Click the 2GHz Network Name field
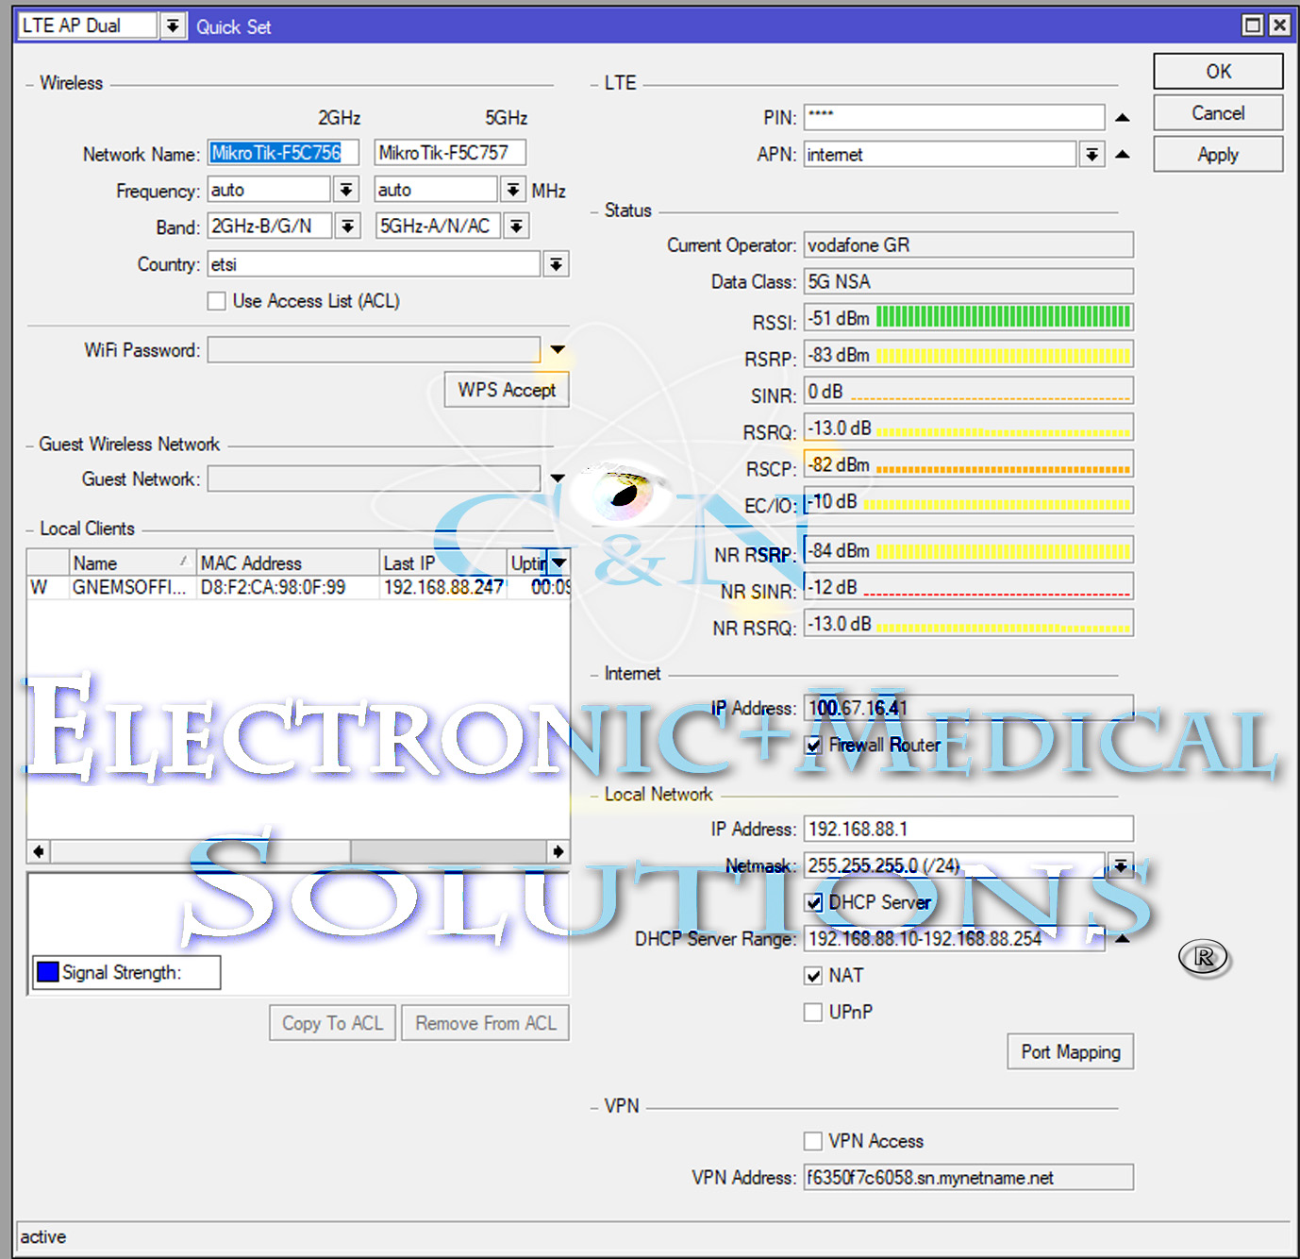This screenshot has height=1259, width=1300. (x=284, y=153)
